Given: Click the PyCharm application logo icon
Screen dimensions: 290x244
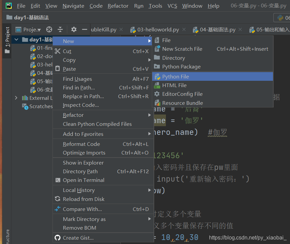Looking at the screenshot, I should click(x=8, y=6).
